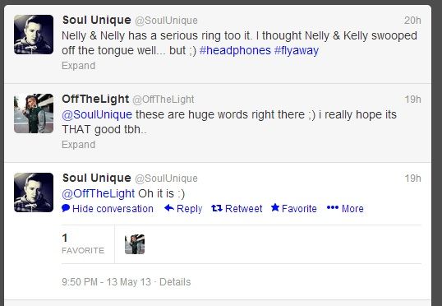Click the 20h timestamp on first tweet
This screenshot has height=306, width=442.
[412, 21]
